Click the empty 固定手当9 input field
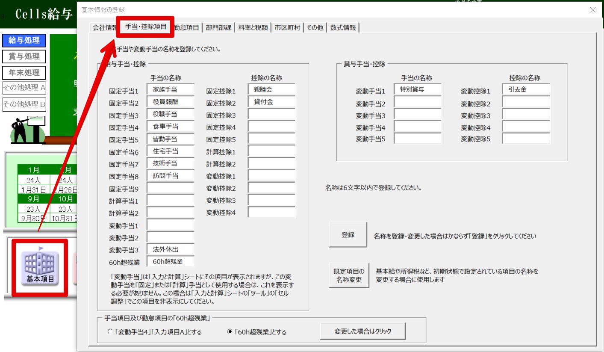Screen dimensions: 604x352 click(171, 188)
